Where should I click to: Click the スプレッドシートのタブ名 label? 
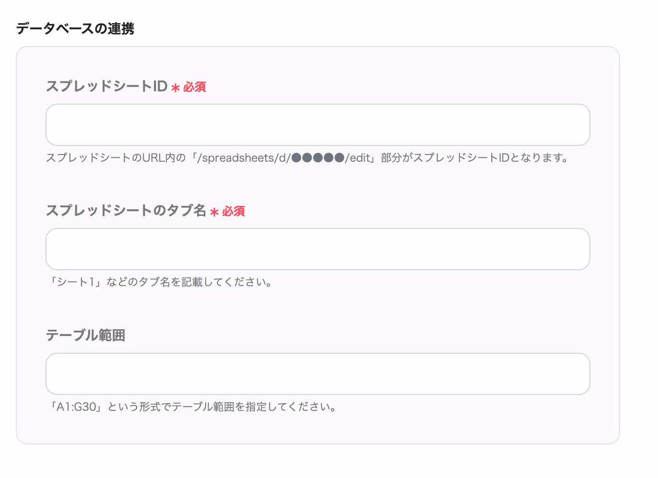tap(126, 211)
